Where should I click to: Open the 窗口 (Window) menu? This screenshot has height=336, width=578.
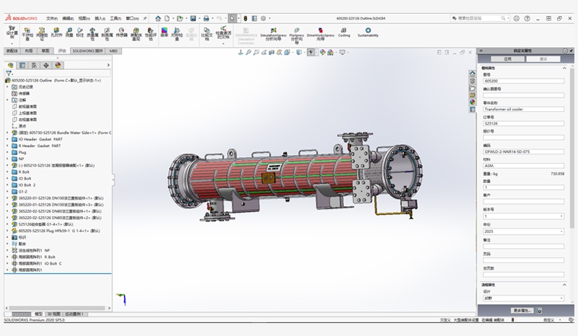pyautogui.click(x=133, y=19)
